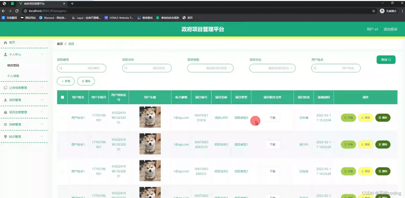Open the 项目类型 dropdown
Viewport: 405px width, 198px height.
click(x=210, y=68)
